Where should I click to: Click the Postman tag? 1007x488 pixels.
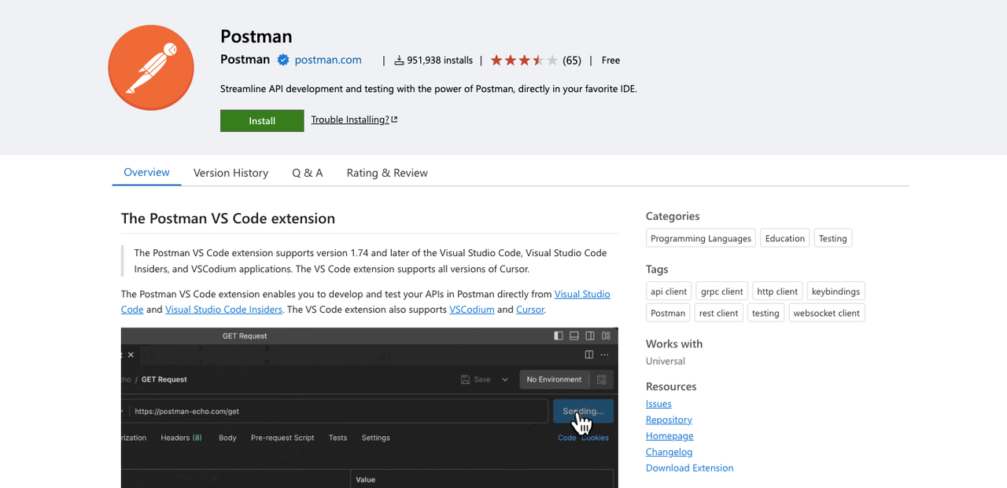668,313
